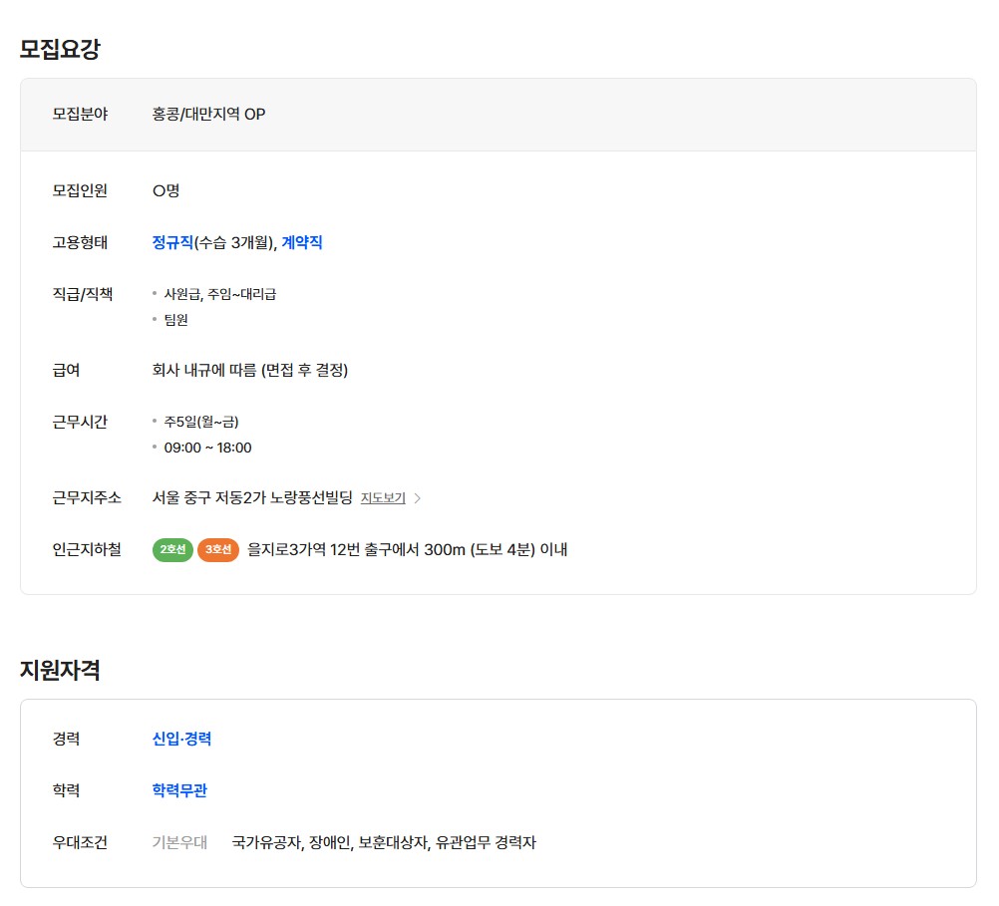Click the 주5일(월~금) work days item
Viewport: 999px width, 906px height.
point(201,422)
